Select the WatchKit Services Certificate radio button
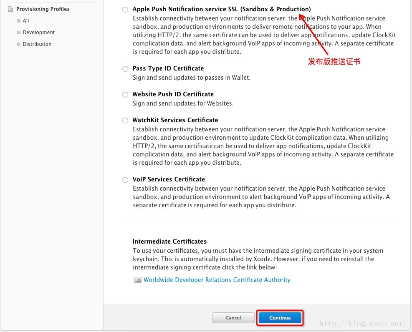412x332 pixels. click(125, 121)
